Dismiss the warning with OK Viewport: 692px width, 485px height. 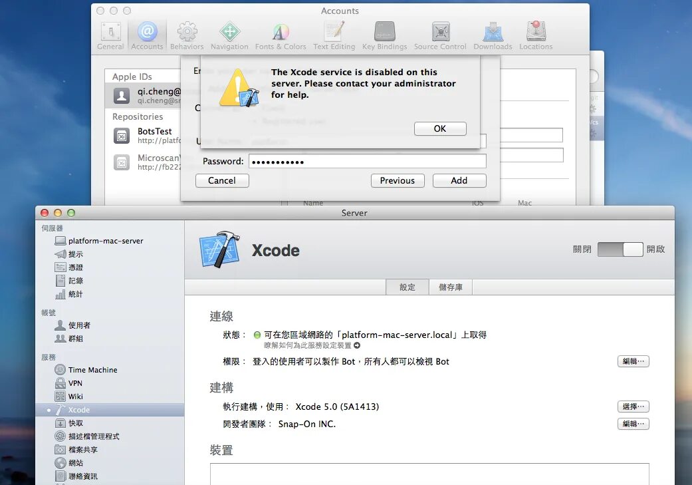440,128
